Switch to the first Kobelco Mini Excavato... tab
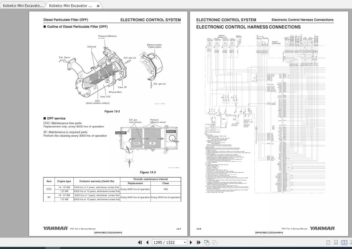Screen dimensions: 352x249 [x=23, y=6]
